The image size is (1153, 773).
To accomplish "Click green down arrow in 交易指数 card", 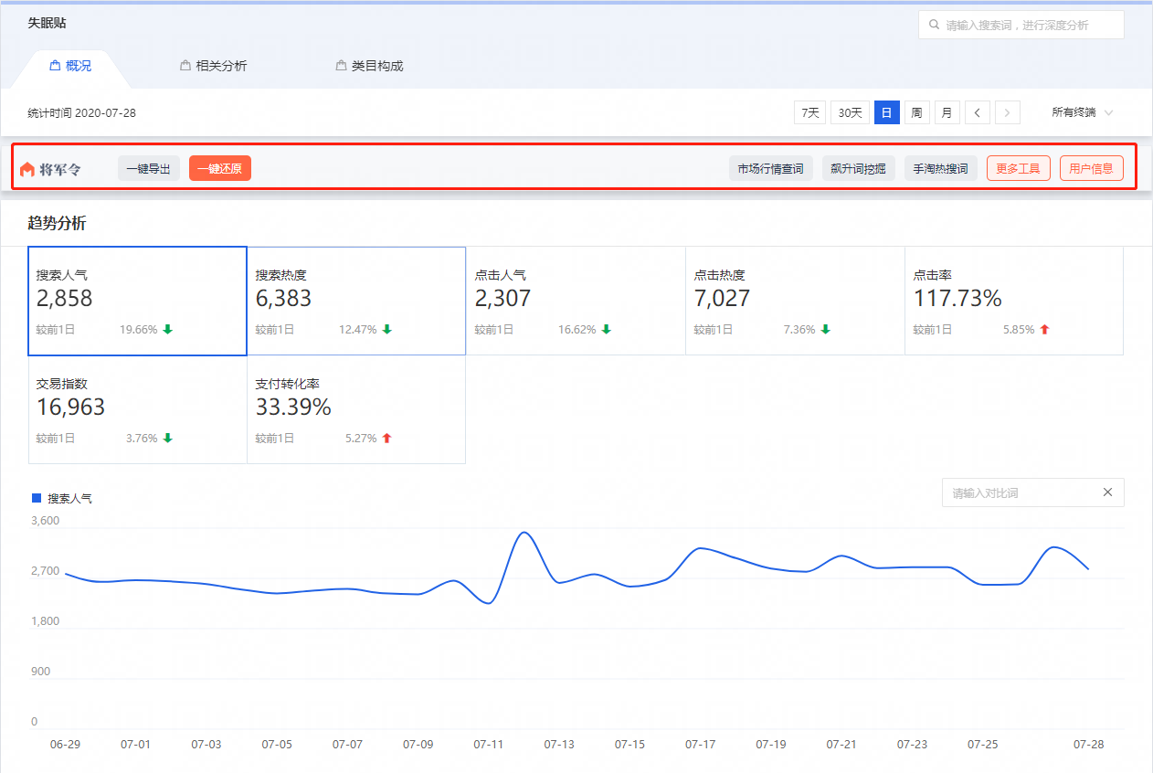I will 167,438.
